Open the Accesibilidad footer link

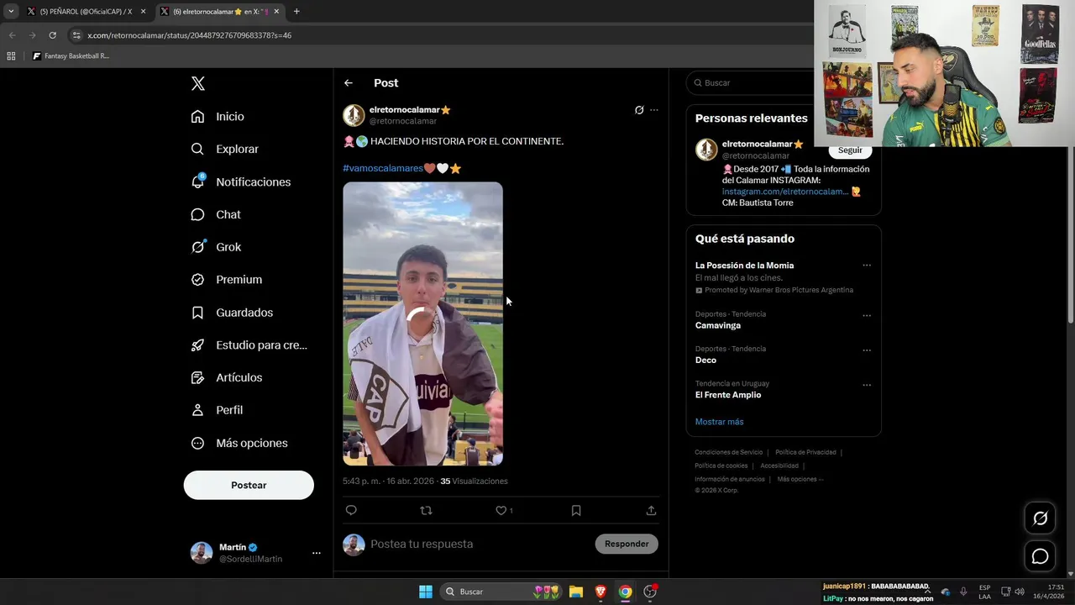tap(779, 466)
